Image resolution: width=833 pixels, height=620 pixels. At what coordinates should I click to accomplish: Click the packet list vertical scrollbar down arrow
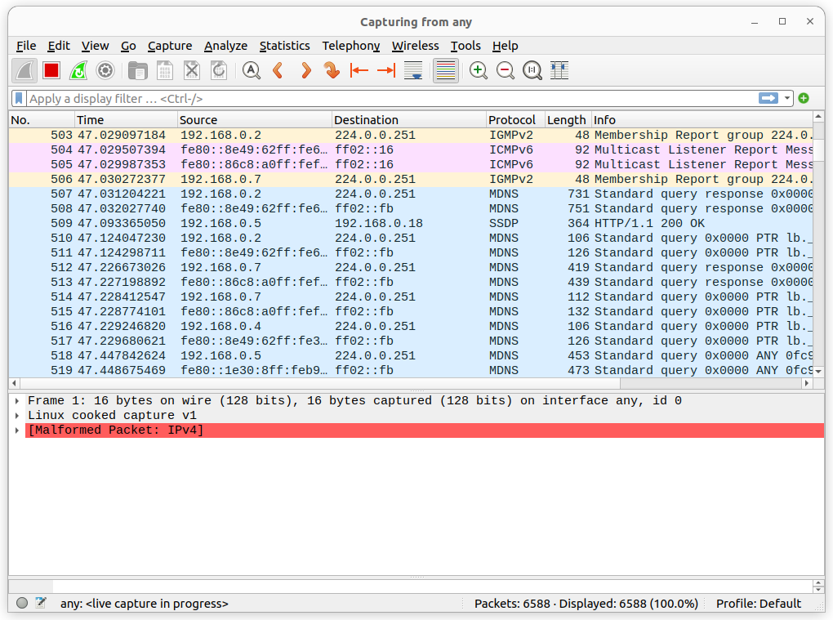tap(818, 372)
